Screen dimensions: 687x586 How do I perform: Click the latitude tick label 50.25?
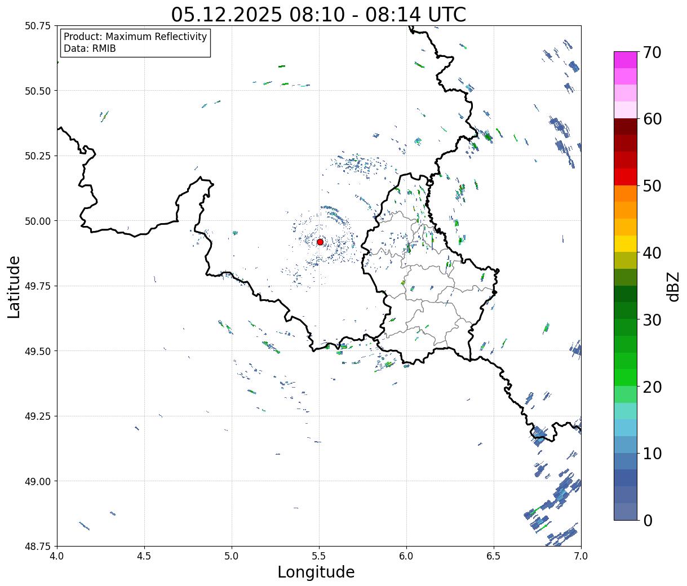click(x=38, y=156)
